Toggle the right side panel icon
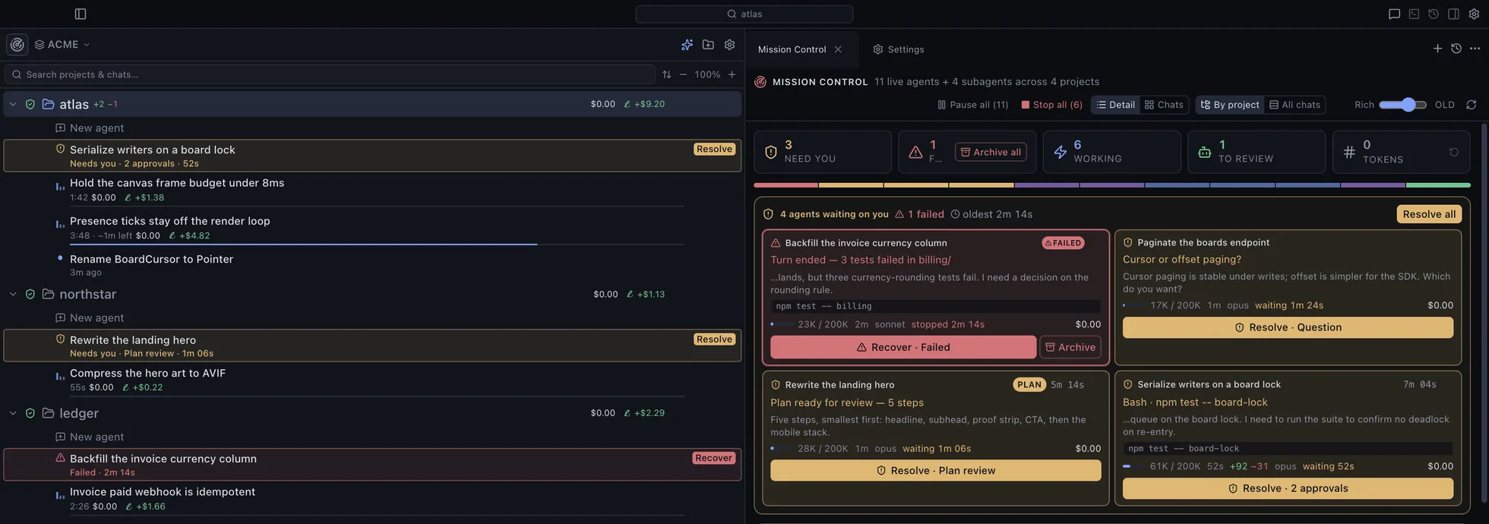Image resolution: width=1489 pixels, height=524 pixels. click(x=1453, y=14)
